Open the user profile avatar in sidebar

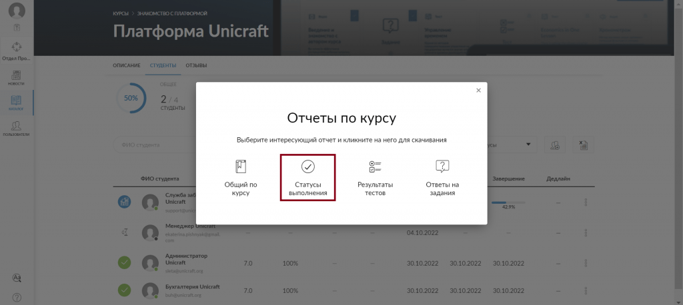(x=17, y=11)
